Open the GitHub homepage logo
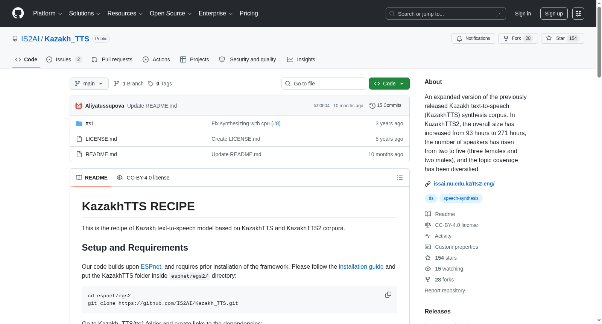Image resolution: width=602 pixels, height=324 pixels. (18, 14)
